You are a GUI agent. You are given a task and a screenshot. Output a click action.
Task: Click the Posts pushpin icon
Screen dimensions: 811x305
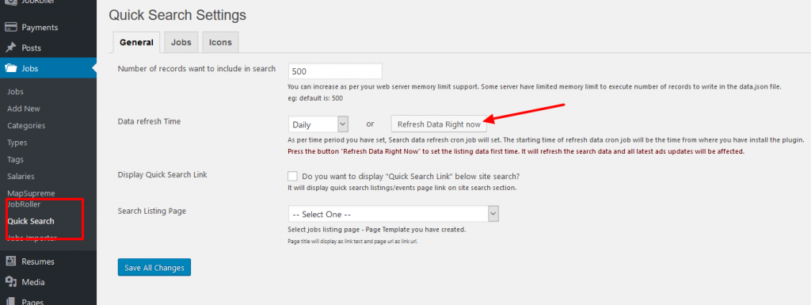[x=11, y=48]
